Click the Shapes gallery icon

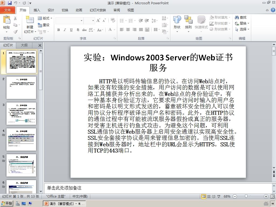[177, 20]
